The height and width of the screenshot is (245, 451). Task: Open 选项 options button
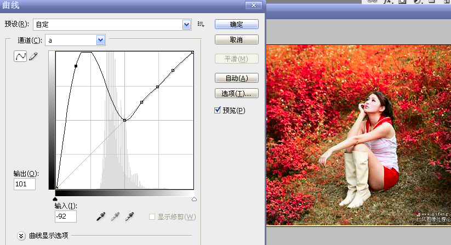236,94
